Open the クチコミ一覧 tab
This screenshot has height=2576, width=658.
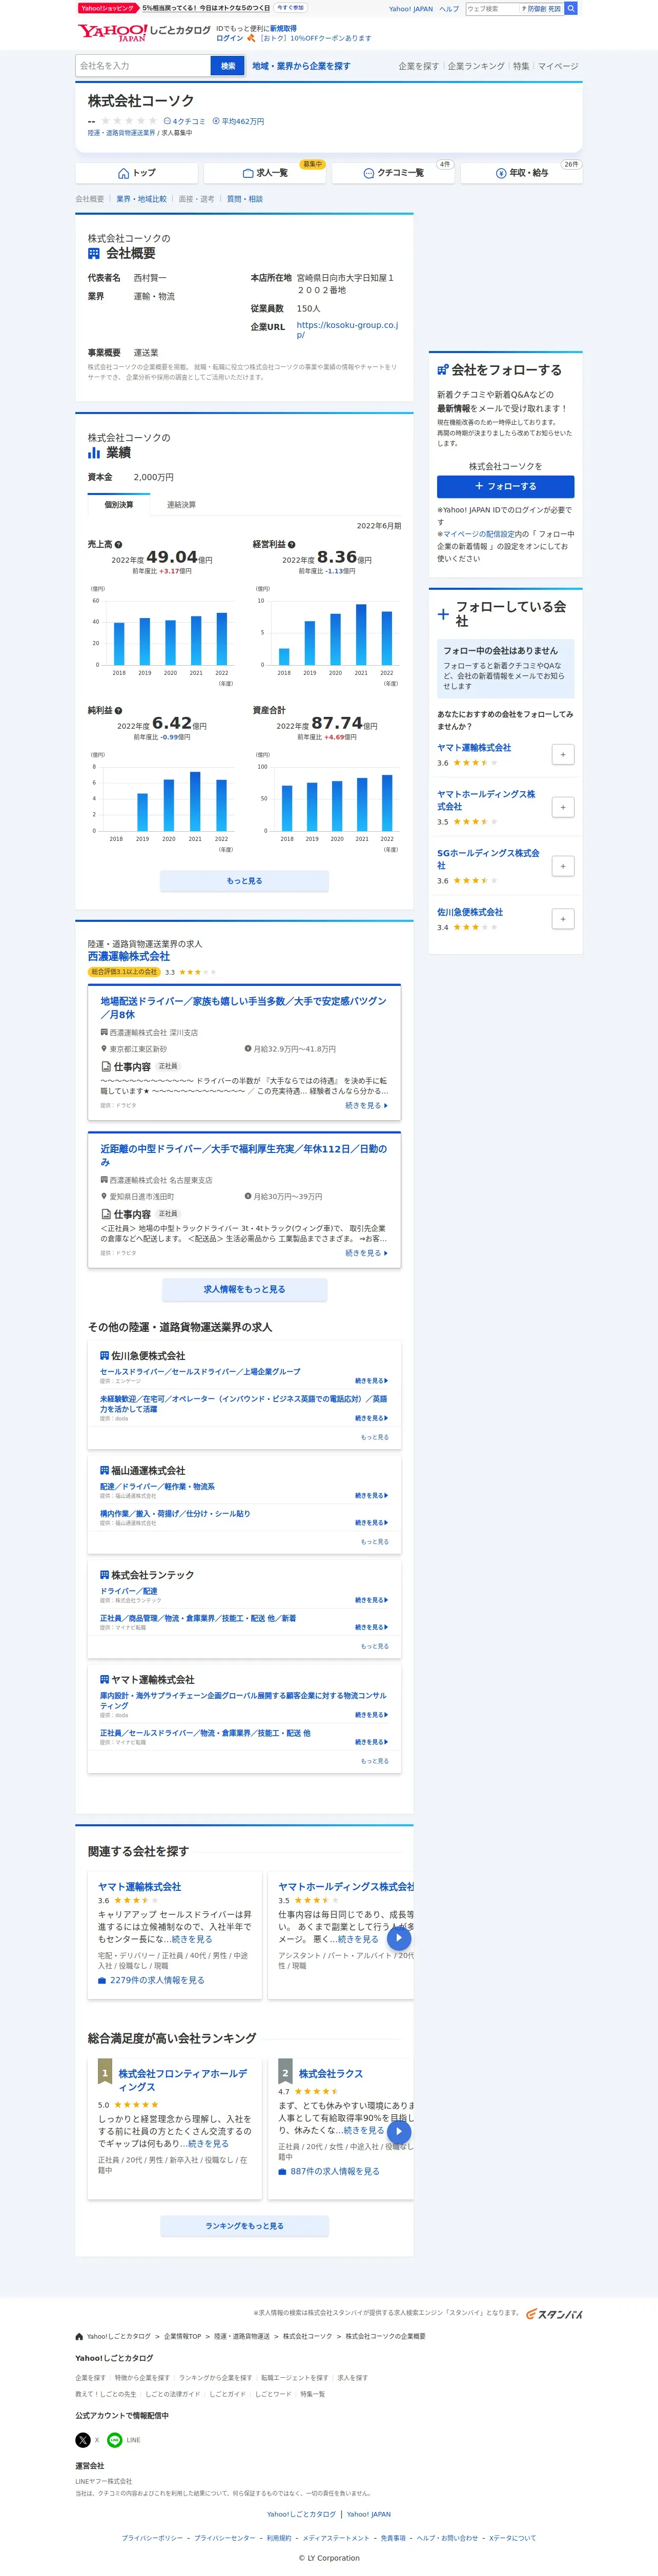[393, 173]
